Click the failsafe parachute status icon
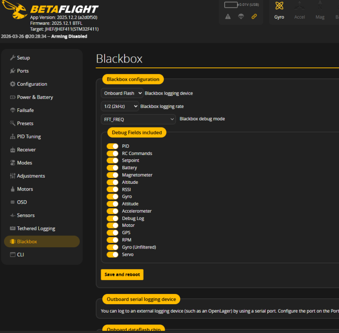Screen dimensions: 339x333 [241, 16]
